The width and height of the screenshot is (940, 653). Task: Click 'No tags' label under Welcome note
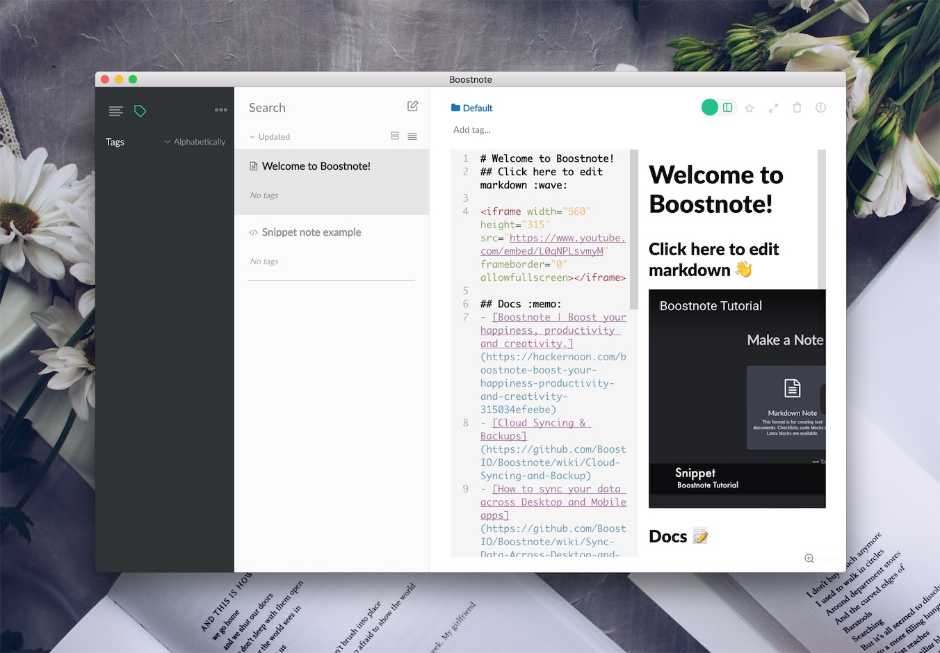[264, 195]
